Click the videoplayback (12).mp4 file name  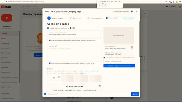113,54
